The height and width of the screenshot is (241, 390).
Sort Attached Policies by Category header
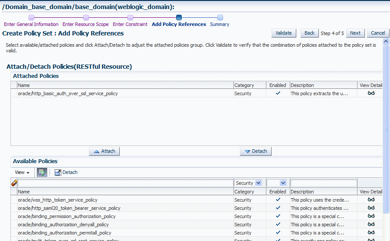tap(250, 85)
